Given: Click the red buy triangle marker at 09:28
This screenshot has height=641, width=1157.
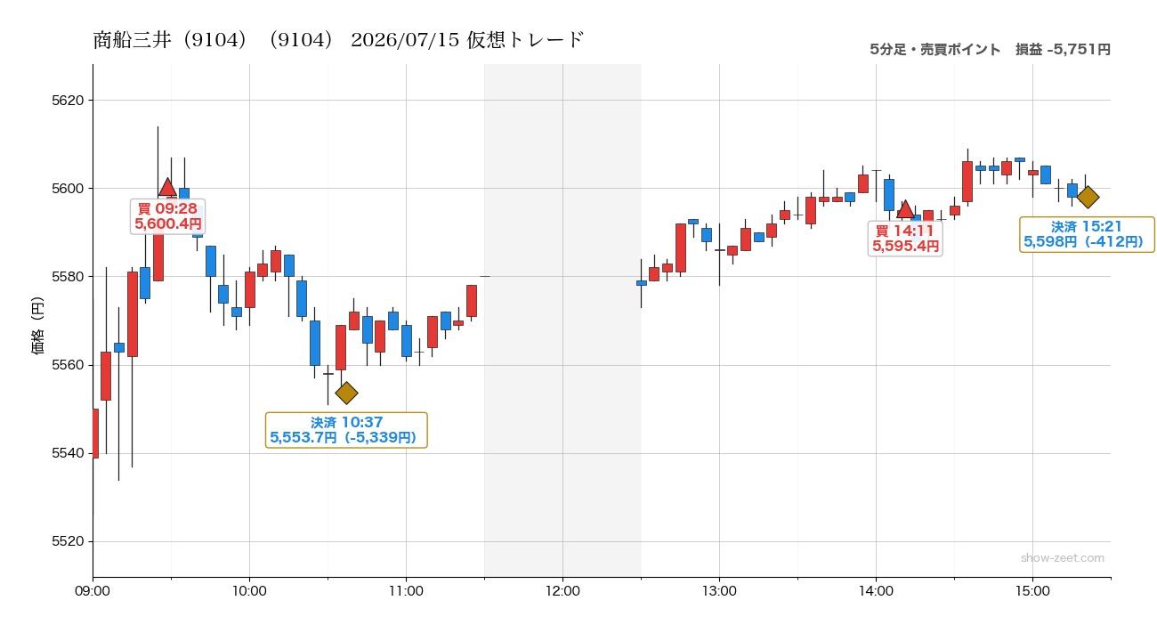Looking at the screenshot, I should point(167,187).
